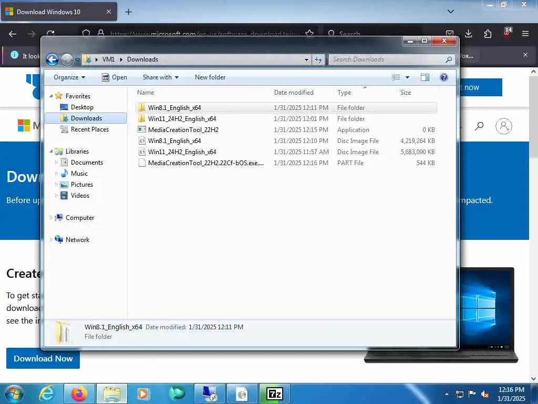Click the Firefox back arrow
538x404 pixels.
point(13,34)
